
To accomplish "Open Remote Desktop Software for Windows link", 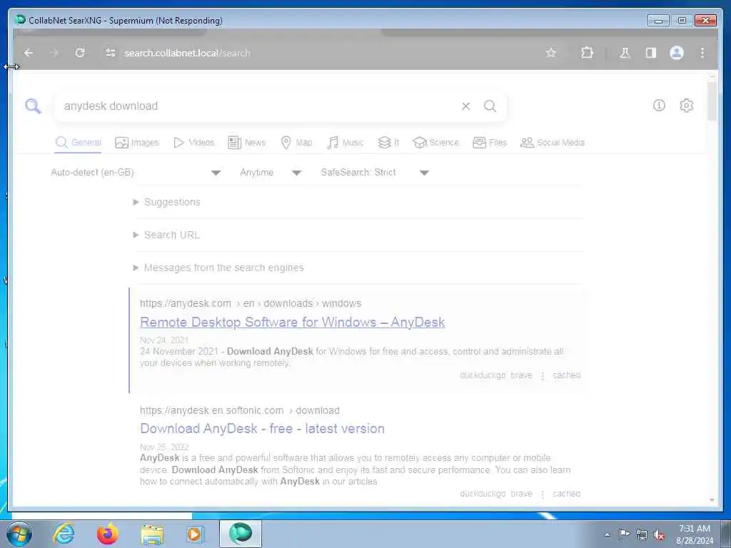I will click(292, 323).
